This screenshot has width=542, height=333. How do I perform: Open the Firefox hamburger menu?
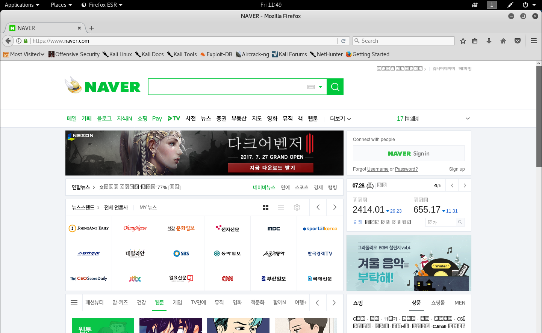[534, 41]
